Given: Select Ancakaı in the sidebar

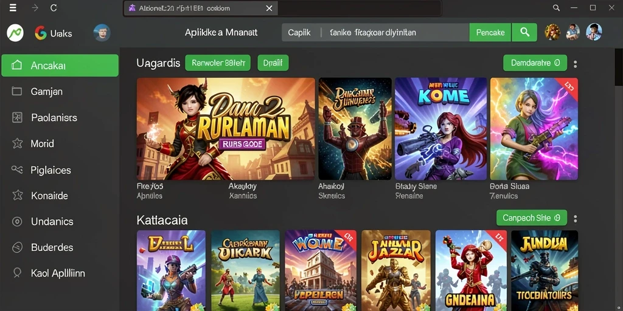Looking at the screenshot, I should 60,66.
